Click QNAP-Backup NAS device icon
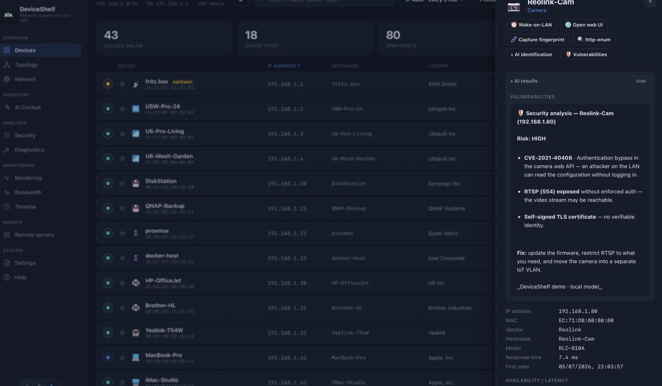The width and height of the screenshot is (662, 386). pos(136,208)
